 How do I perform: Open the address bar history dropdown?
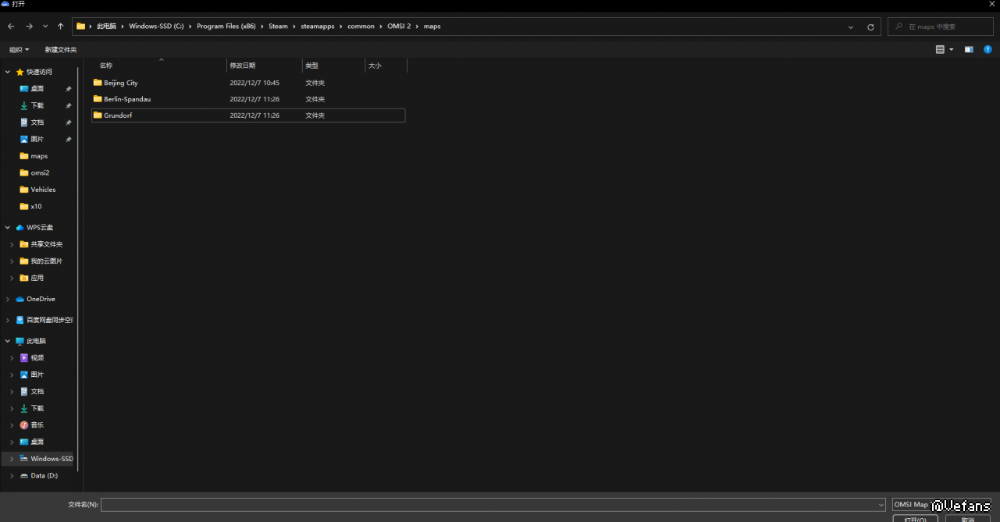(x=850, y=27)
